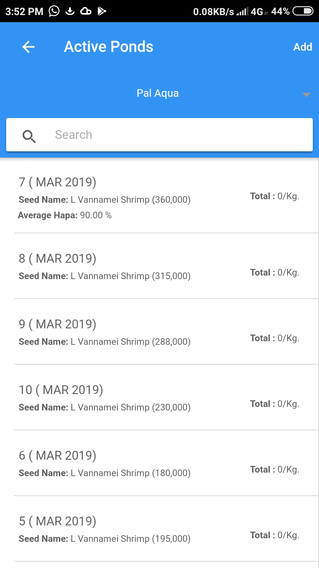
Task: Tap the signal strength bars icon
Action: point(242,12)
